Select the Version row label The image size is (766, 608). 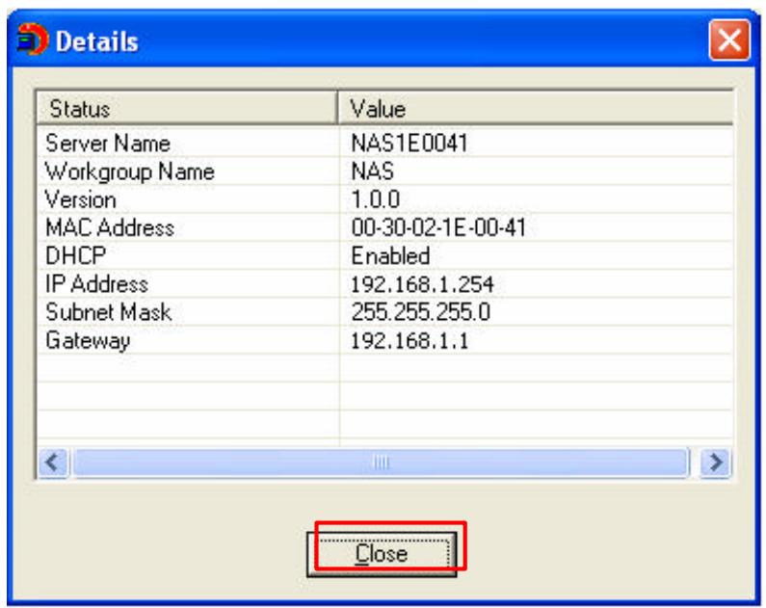(x=81, y=199)
